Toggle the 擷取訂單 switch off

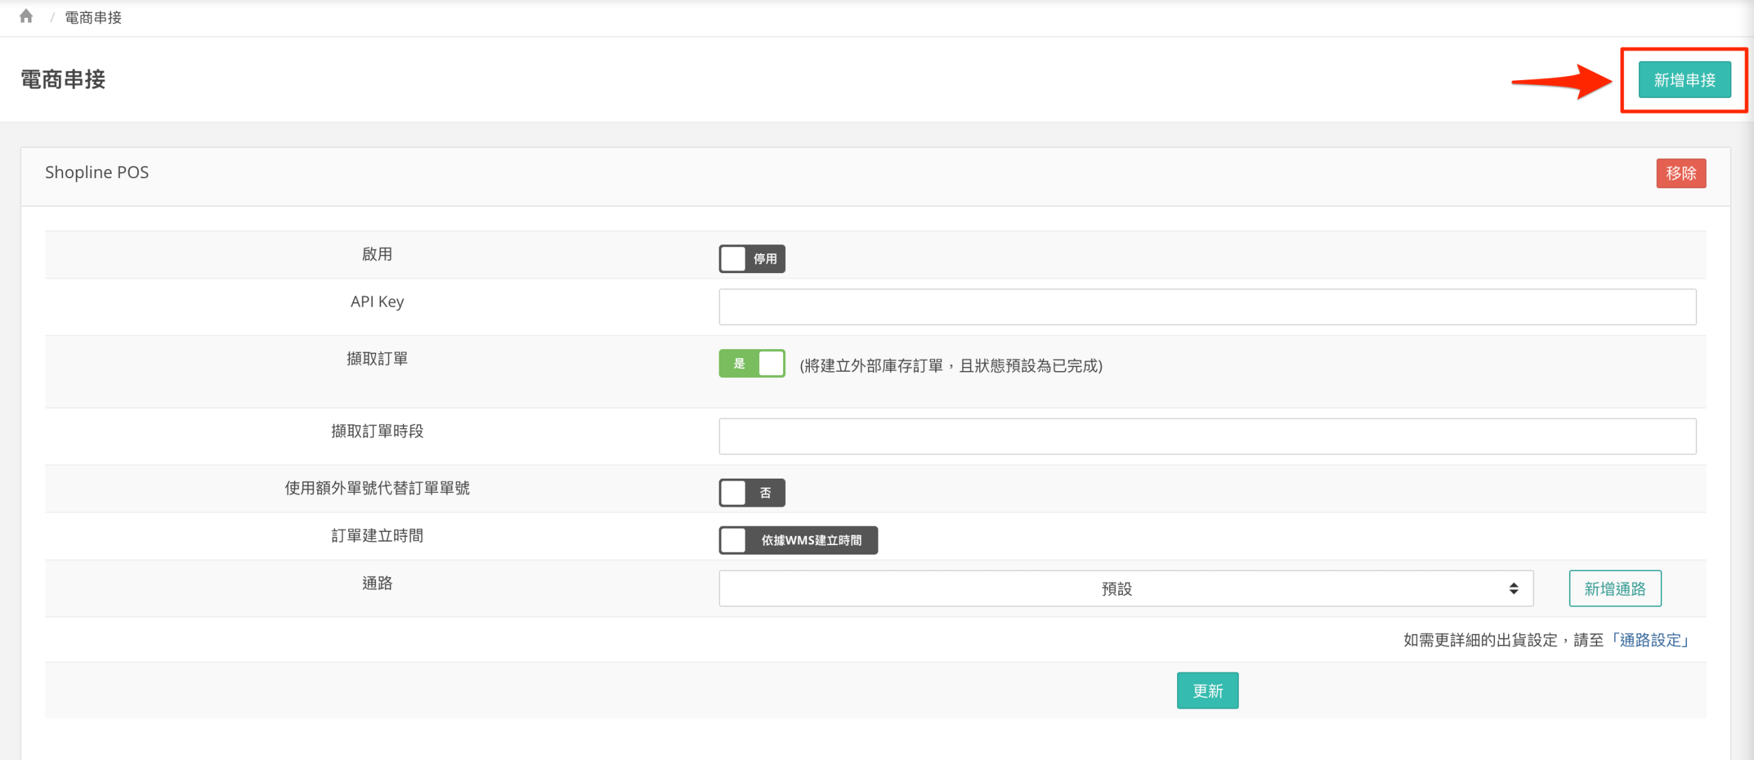point(752,364)
